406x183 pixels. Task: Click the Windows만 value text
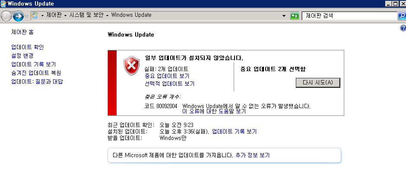(x=173, y=138)
